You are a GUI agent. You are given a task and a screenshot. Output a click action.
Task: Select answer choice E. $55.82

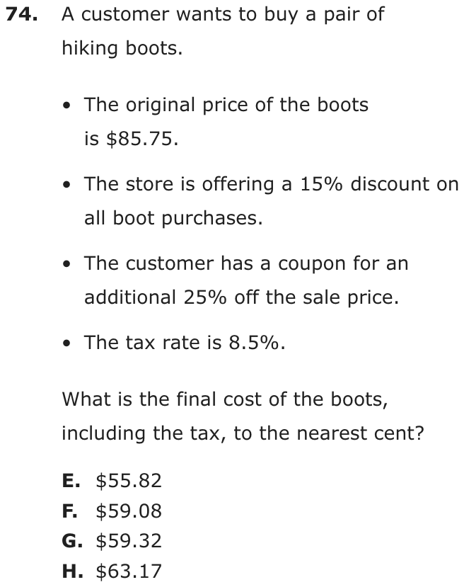[x=112, y=481]
